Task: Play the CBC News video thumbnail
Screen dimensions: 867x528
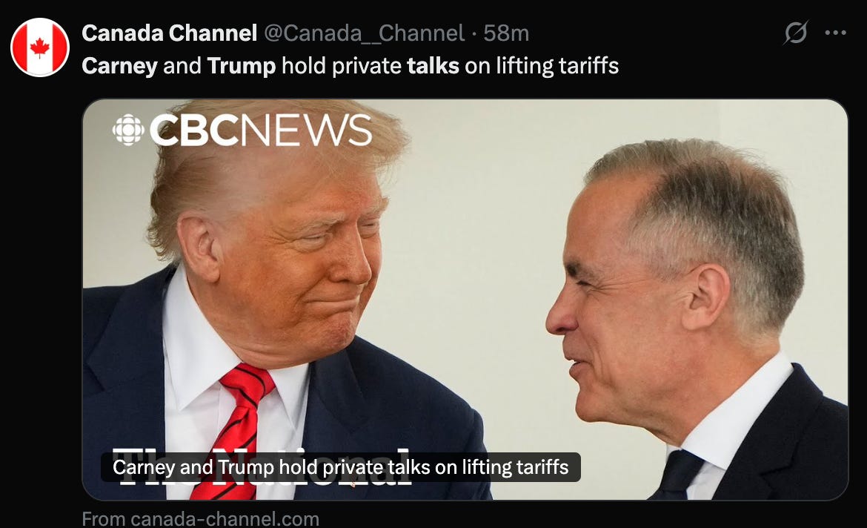Action: (465, 300)
